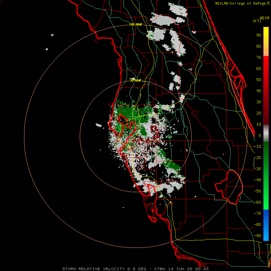Screen dimensions: 271x271
Task: Click the NEXLAB-College of DuPage credit text
Action: click(x=242, y=3)
